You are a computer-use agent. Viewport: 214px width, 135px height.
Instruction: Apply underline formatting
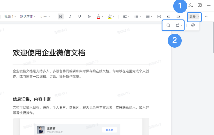tap(79, 17)
